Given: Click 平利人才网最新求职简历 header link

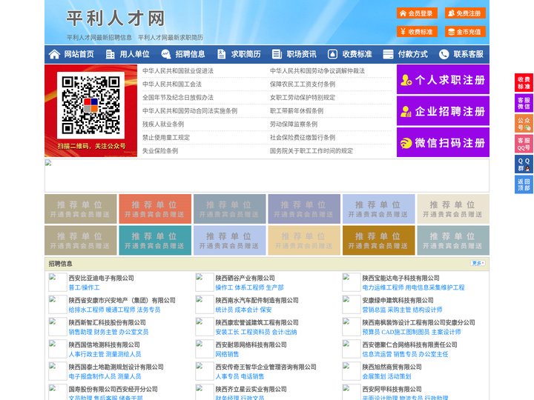Looking at the screenshot, I should click(171, 38).
